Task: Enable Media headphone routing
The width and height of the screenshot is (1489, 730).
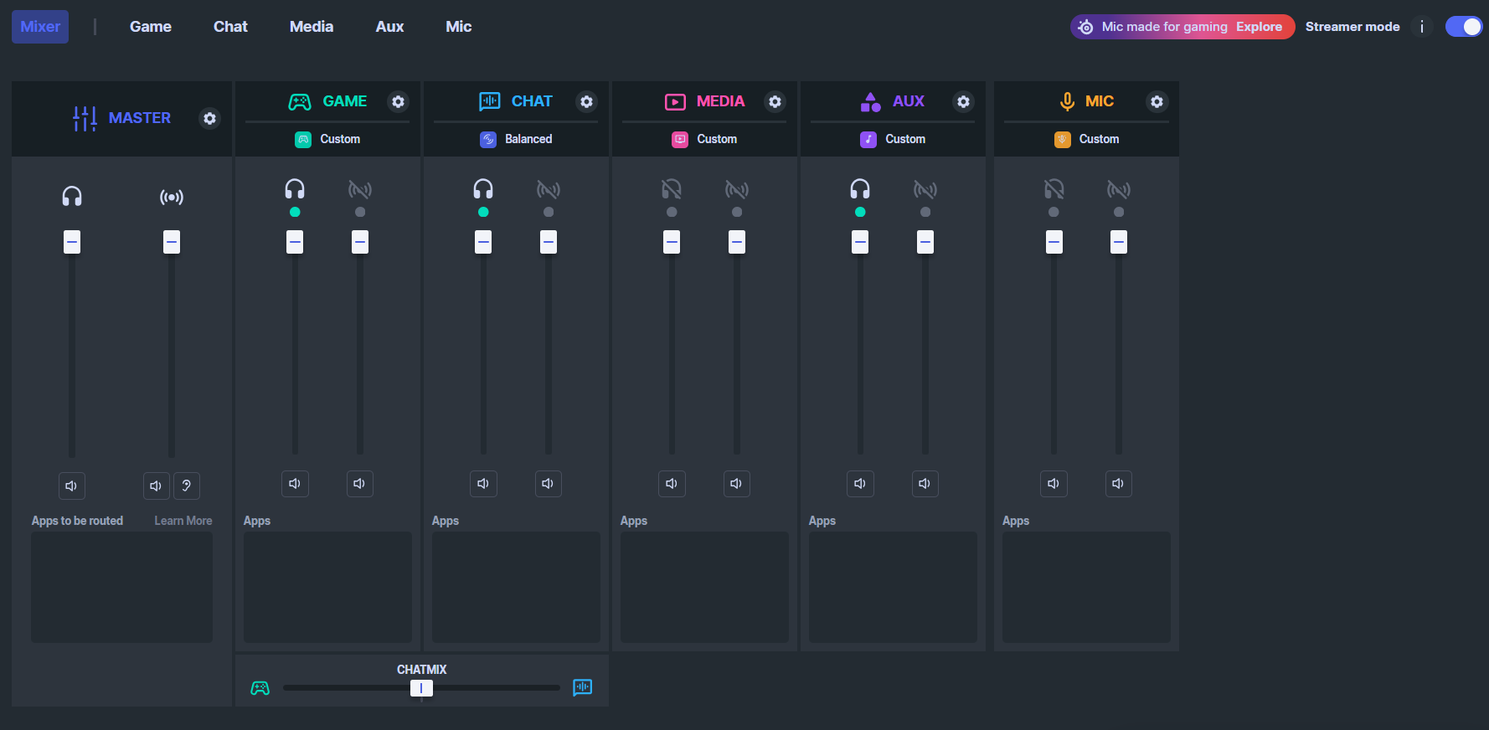Action: [672, 189]
